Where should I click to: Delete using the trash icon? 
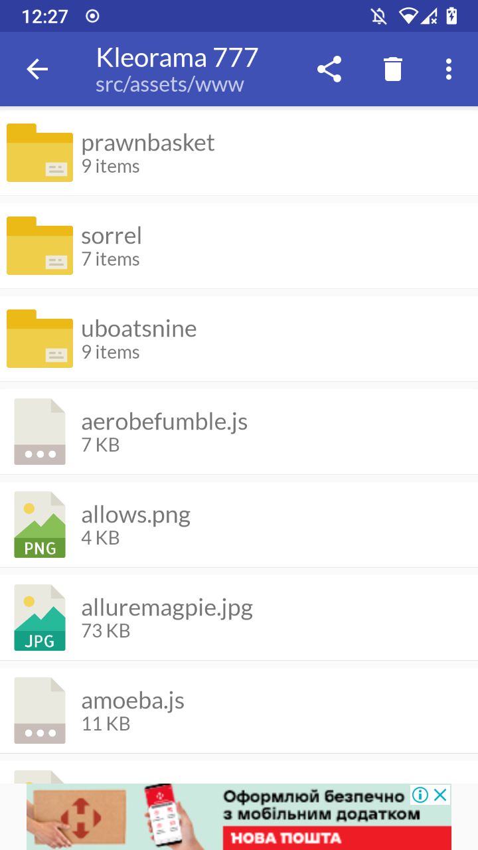pyautogui.click(x=393, y=69)
